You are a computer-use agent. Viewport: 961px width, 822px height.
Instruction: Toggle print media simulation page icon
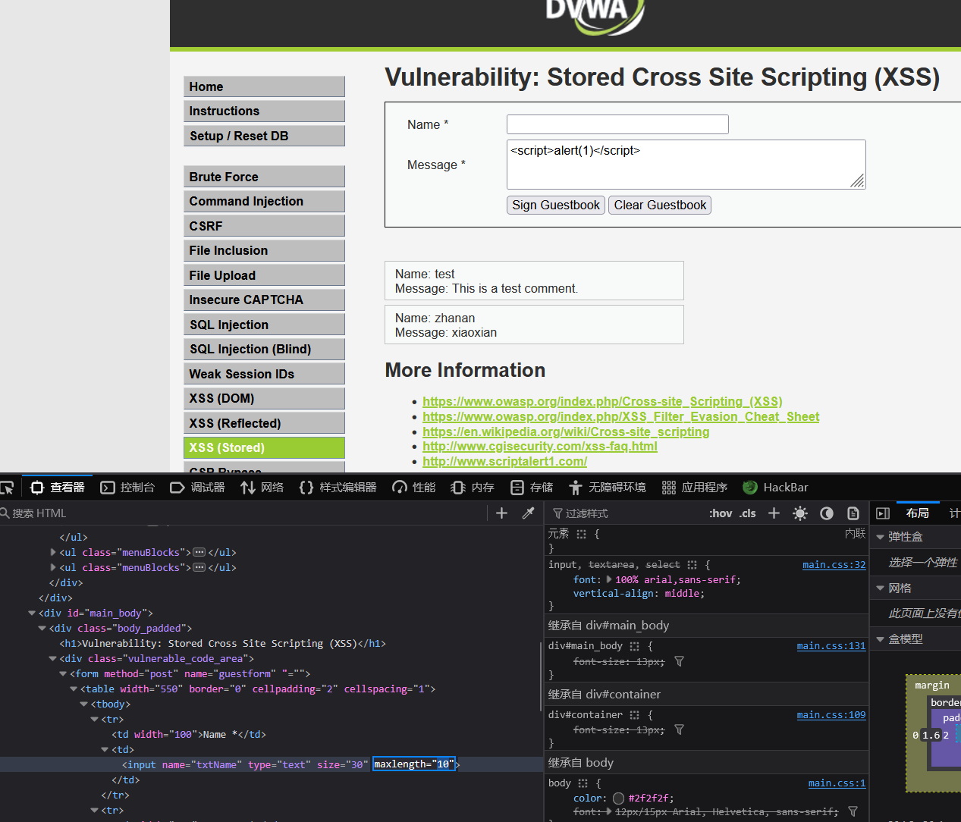point(853,513)
